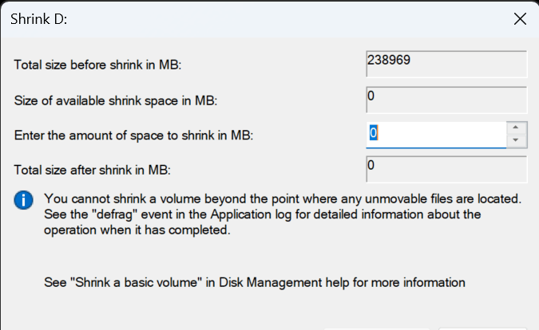The image size is (539, 330).
Task: Click the 'Total size after shrink in MB' label
Action: click(x=92, y=170)
